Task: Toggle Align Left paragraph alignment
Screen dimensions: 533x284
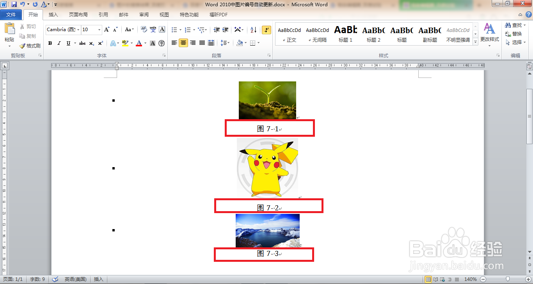Action: point(174,43)
